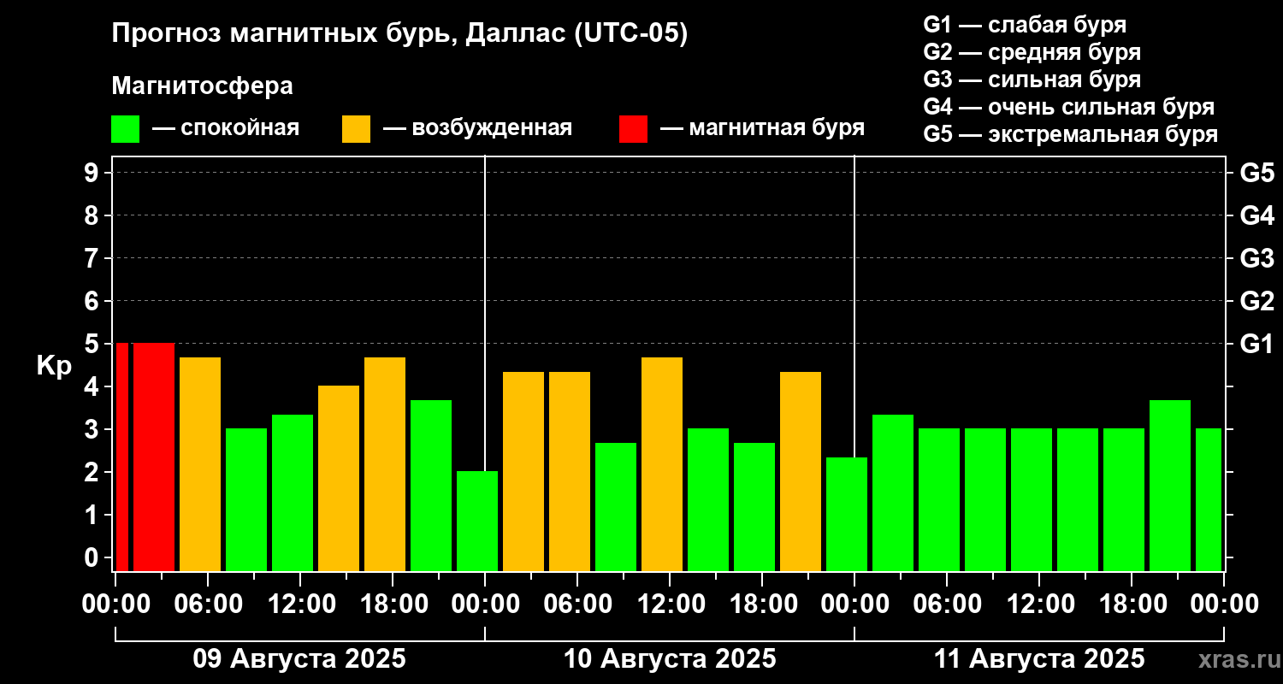Click the 'Магнитосфера' legend heading

click(202, 86)
